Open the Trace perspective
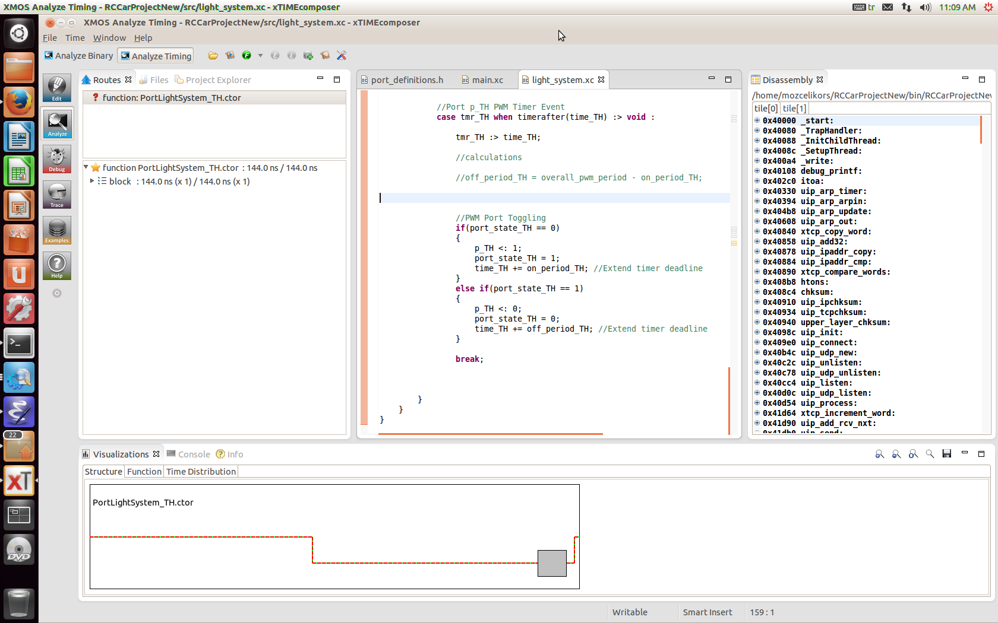 point(57,195)
